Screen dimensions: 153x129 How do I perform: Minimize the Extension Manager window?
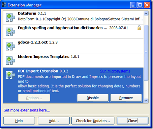pos(133,5)
